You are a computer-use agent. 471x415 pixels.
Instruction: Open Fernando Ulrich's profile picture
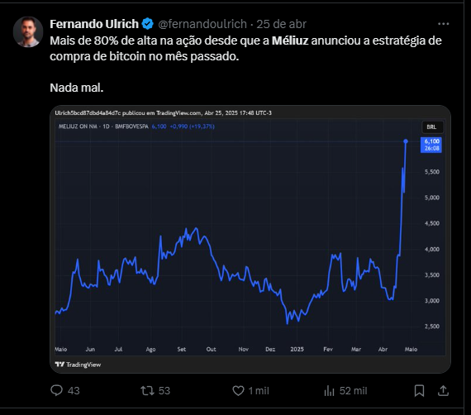click(28, 31)
